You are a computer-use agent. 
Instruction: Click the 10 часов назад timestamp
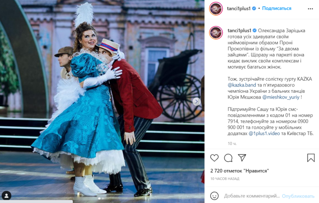pyautogui.click(x=225, y=178)
